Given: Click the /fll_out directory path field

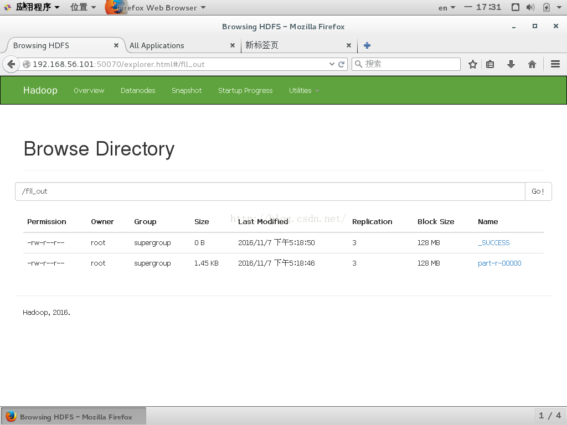Looking at the screenshot, I should (270, 191).
